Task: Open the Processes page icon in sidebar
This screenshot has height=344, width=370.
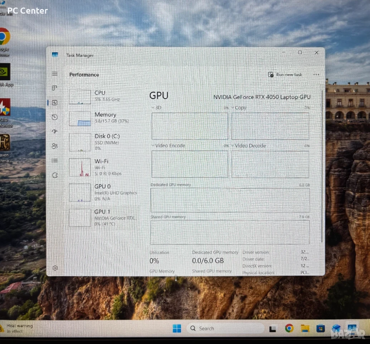Action: point(55,88)
